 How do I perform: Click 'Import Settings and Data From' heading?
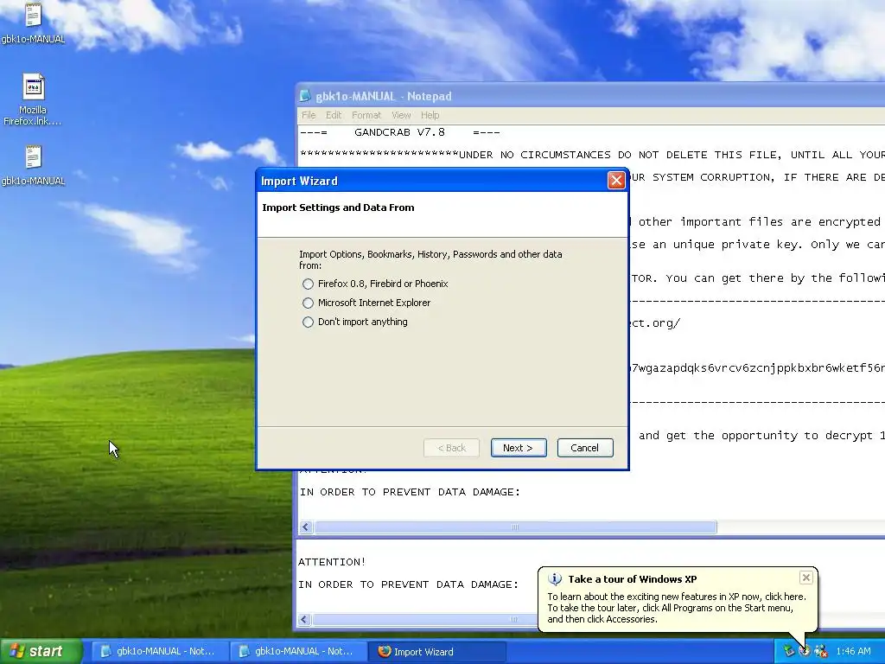coord(338,207)
